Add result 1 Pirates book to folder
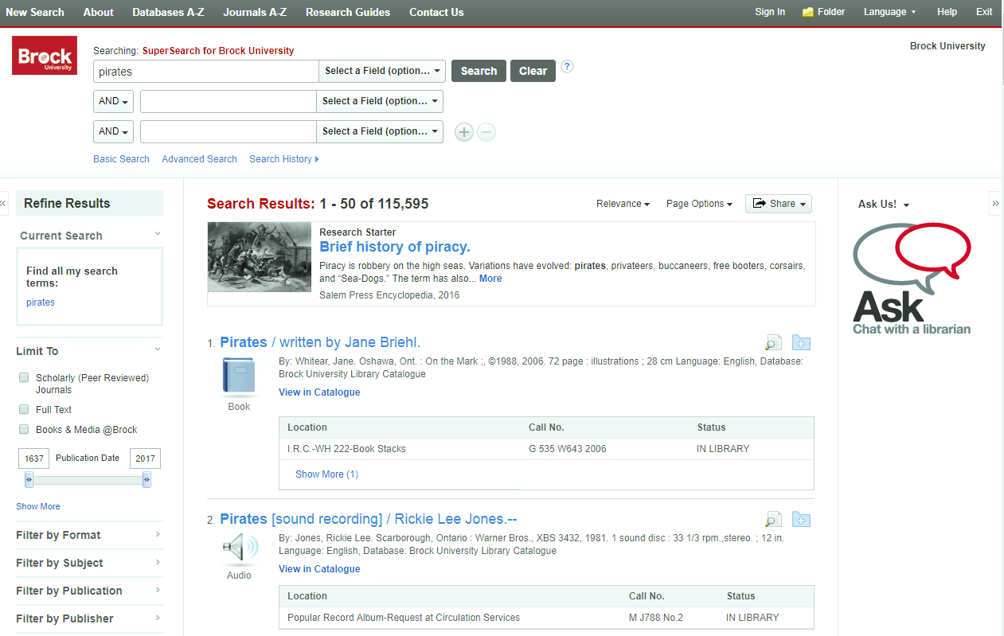1004x636 pixels. coord(801,343)
